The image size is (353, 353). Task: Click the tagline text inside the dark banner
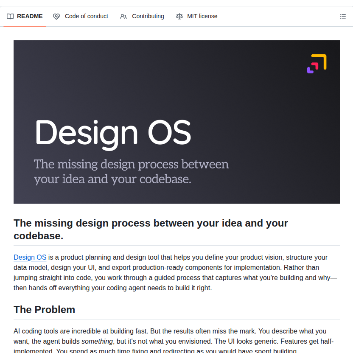[x=131, y=171]
